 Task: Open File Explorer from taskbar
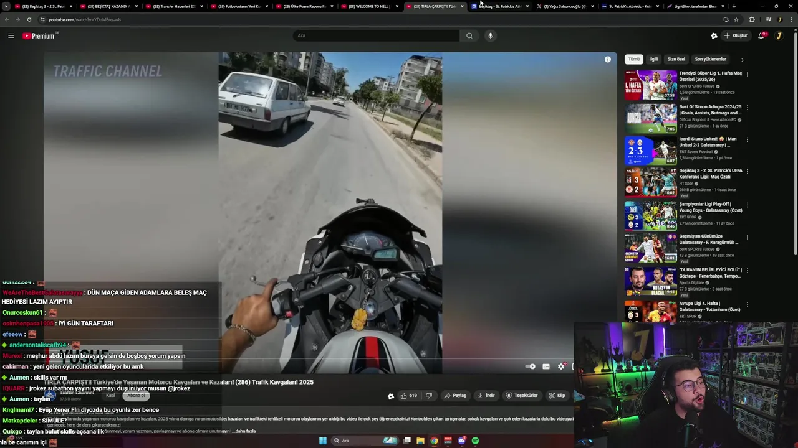click(x=421, y=441)
